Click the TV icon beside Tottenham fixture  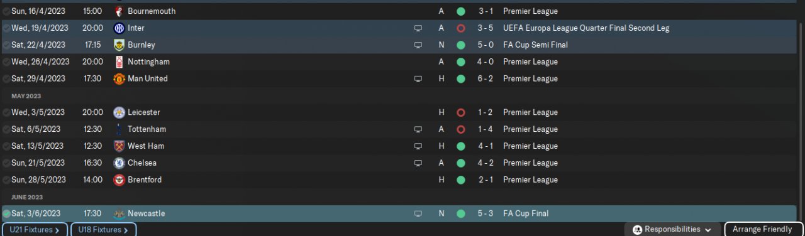pyautogui.click(x=418, y=130)
